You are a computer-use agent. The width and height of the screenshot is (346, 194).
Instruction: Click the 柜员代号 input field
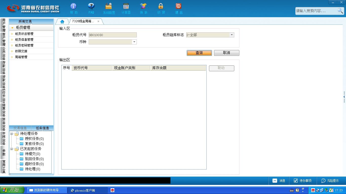click(112, 35)
